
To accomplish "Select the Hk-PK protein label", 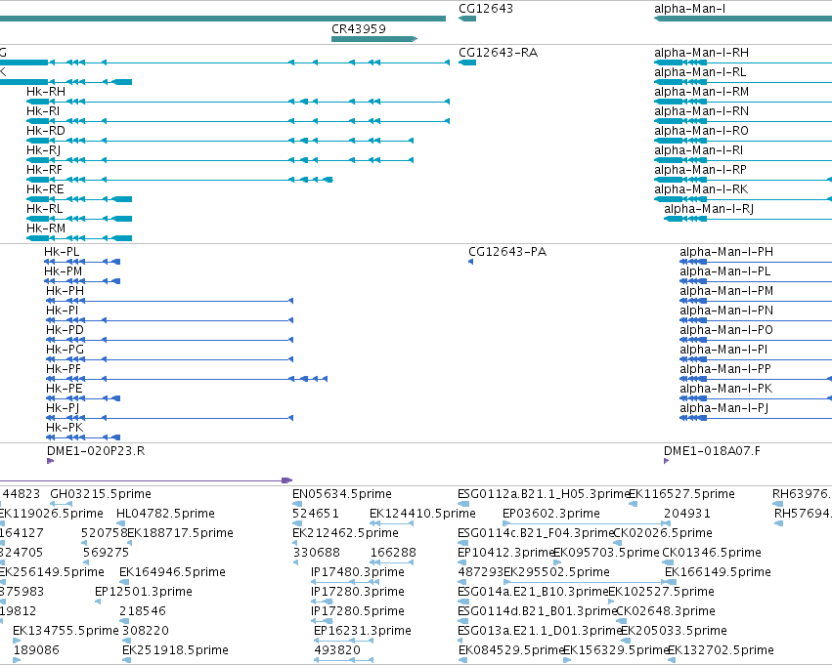I will [65, 429].
